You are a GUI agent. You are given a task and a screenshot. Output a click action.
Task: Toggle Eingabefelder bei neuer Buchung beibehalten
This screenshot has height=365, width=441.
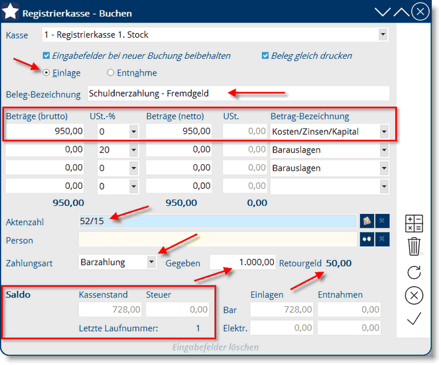click(x=46, y=56)
